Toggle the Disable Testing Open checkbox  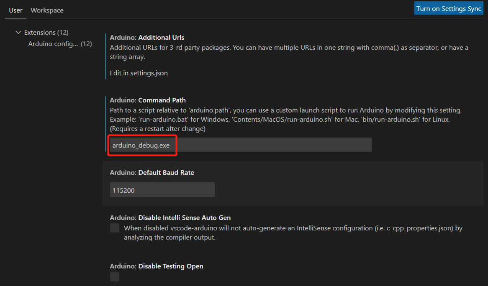[115, 276]
